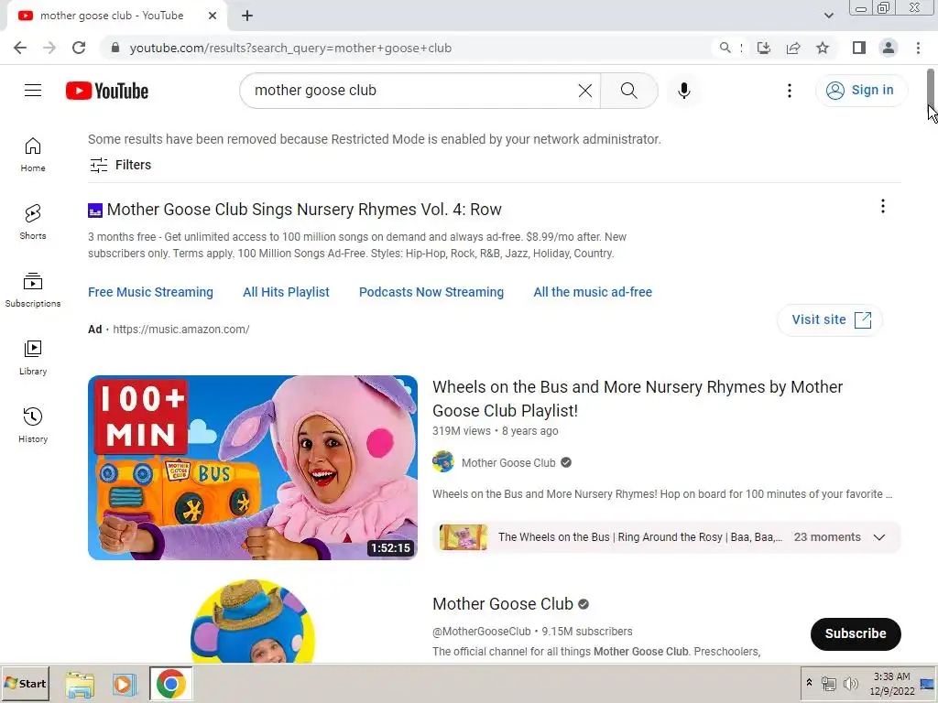Open the ad's three-dot options menu
Viewport: 938px width, 703px height.
[882, 206]
